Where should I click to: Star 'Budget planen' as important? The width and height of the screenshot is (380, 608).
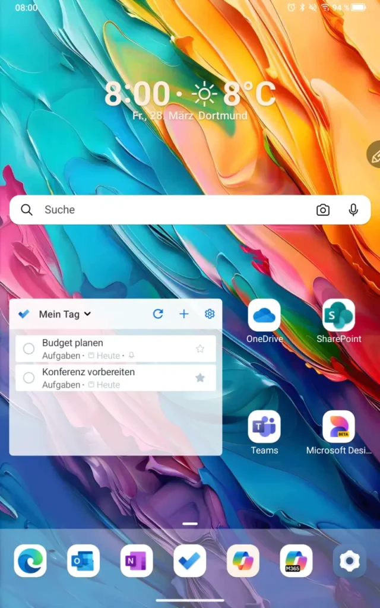coord(200,349)
